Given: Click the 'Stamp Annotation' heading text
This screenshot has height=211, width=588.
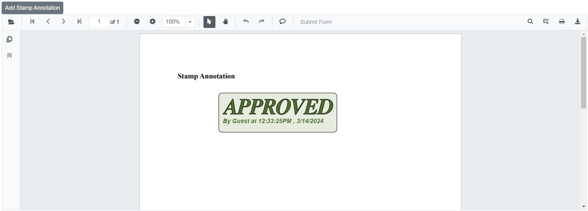Looking at the screenshot, I should pyautogui.click(x=206, y=76).
